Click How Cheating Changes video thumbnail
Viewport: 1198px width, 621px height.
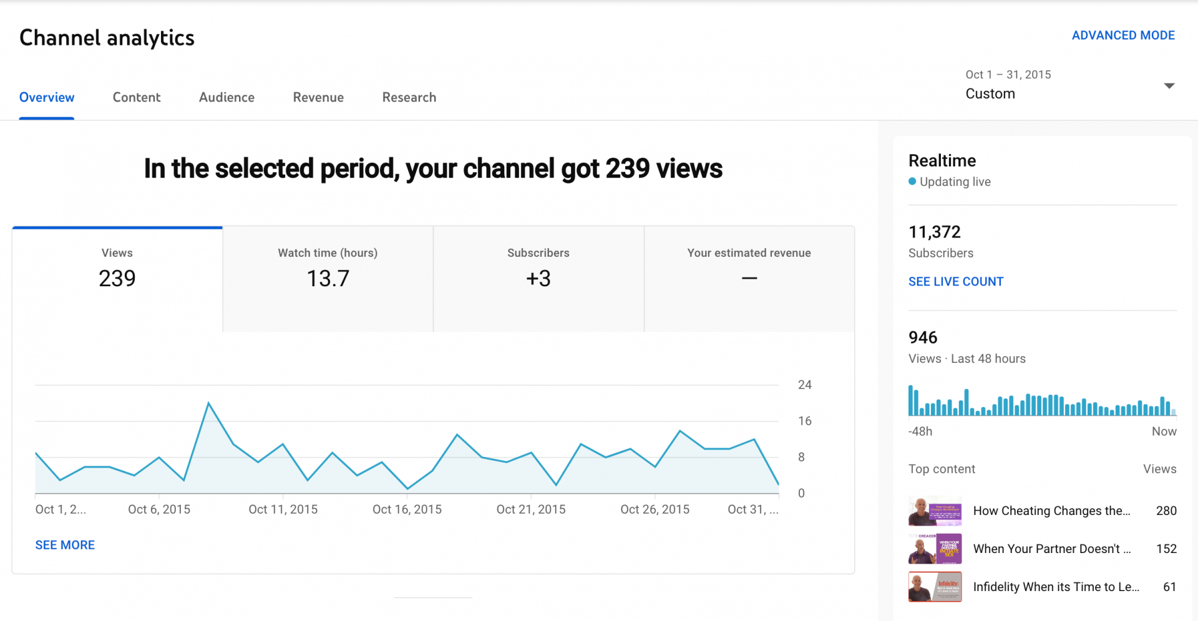(935, 511)
